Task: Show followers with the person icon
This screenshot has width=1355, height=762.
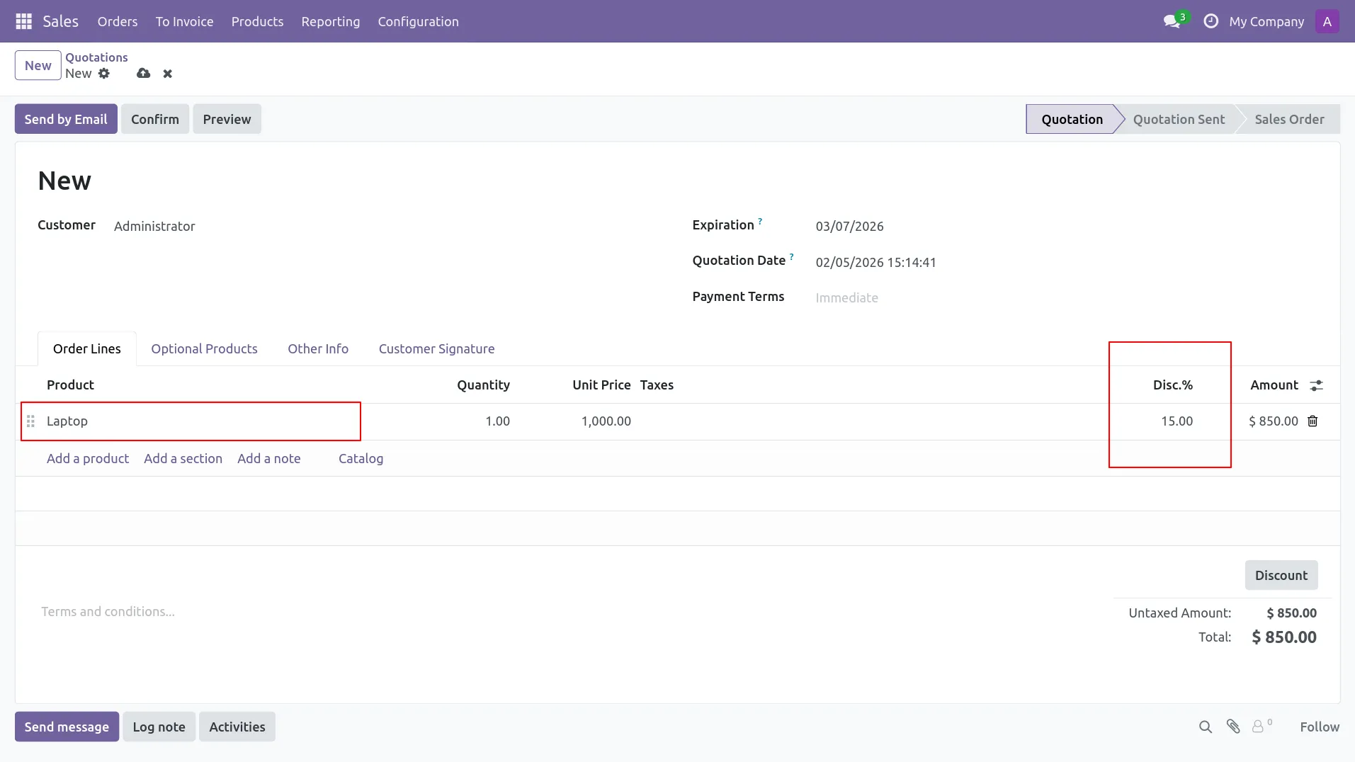Action: tap(1258, 727)
